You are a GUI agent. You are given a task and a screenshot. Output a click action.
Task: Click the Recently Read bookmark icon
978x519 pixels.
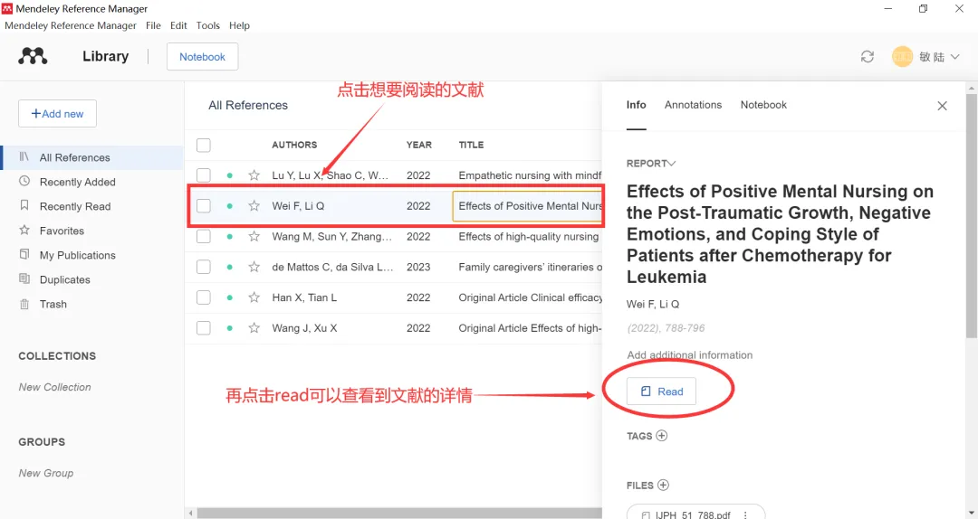click(x=24, y=205)
